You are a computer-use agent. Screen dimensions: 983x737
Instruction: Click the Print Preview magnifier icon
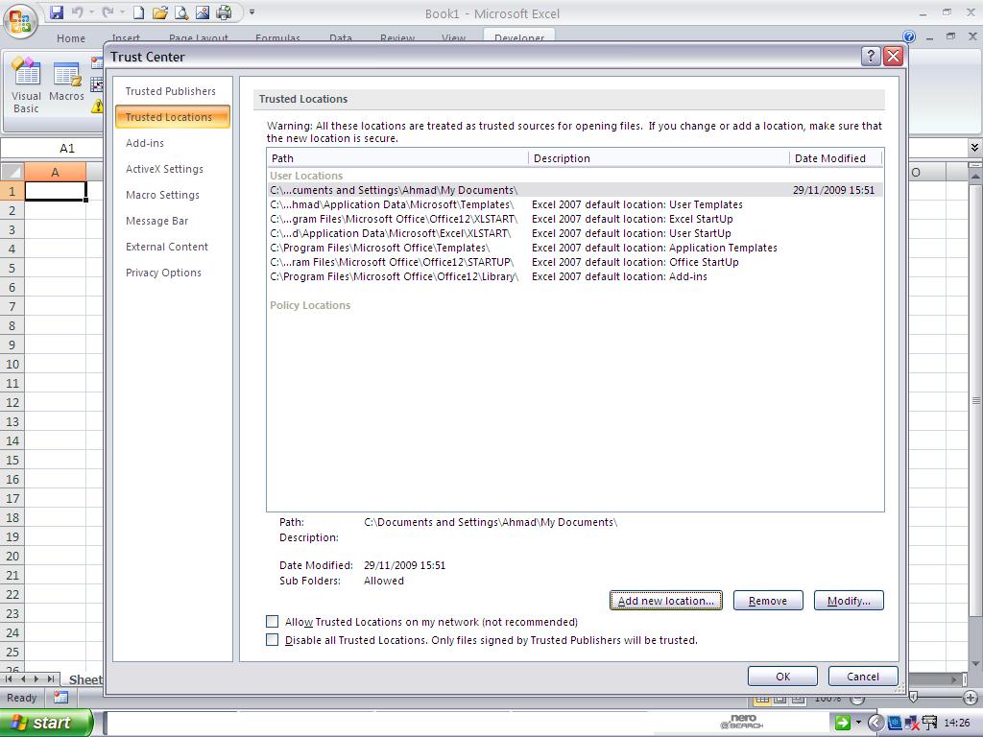tap(181, 12)
